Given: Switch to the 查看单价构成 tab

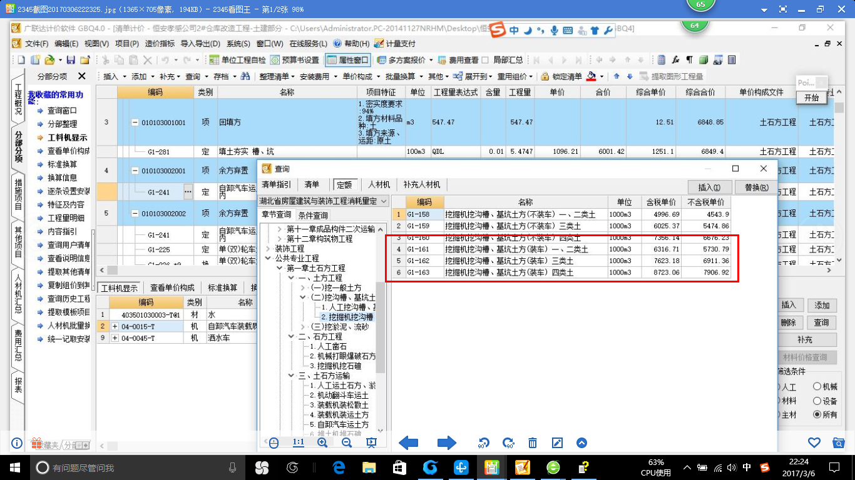Looking at the screenshot, I should [x=172, y=288].
